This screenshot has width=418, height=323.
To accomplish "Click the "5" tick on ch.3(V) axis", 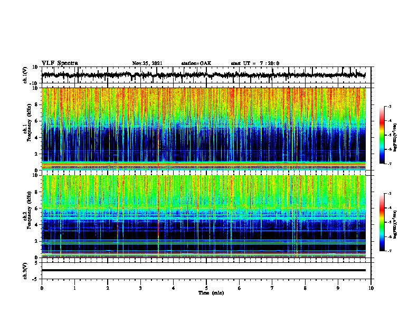I will pyautogui.click(x=37, y=262).
